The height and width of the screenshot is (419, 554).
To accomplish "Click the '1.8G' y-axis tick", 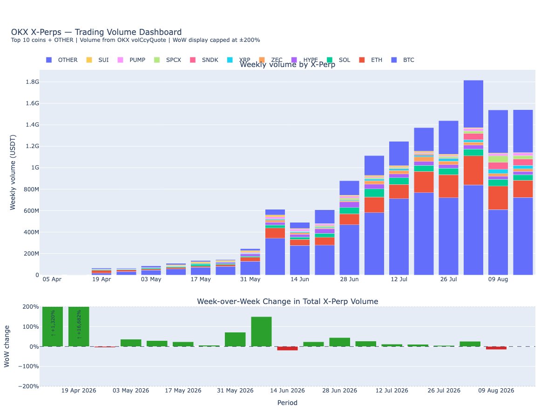I will [x=32, y=82].
